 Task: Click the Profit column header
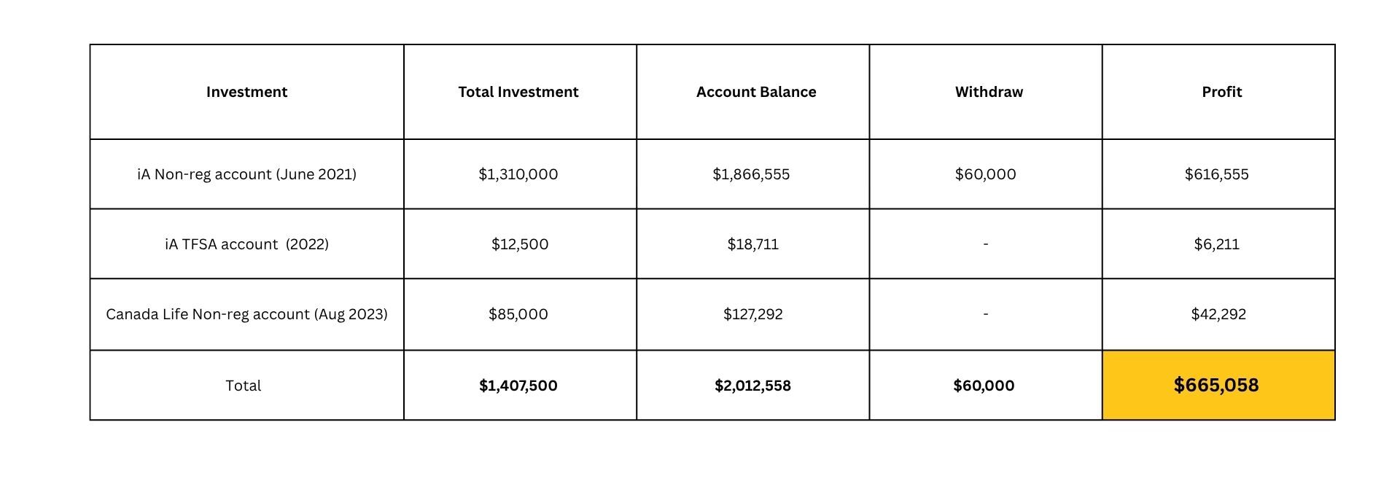click(x=1221, y=92)
